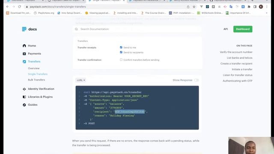
Task: Click the green Dashboard button
Action: pos(243,29)
